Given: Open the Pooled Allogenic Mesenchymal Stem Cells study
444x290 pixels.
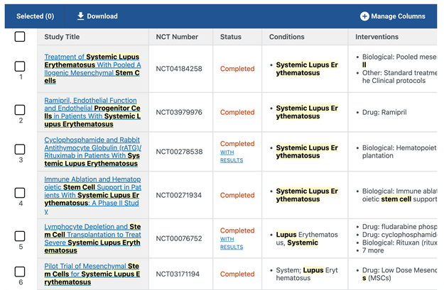Looking at the screenshot, I should [92, 69].
